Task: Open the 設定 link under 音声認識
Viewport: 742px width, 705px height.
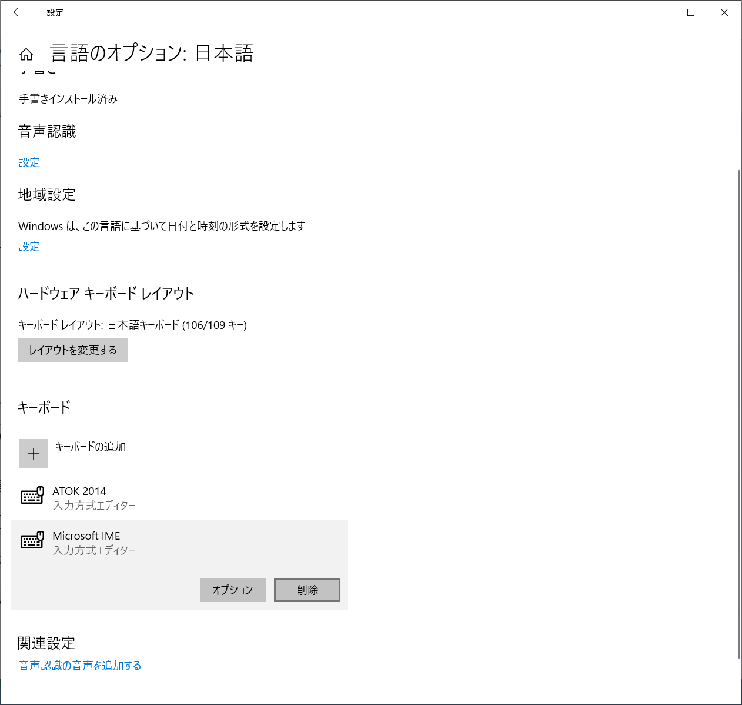Action: pyautogui.click(x=29, y=162)
